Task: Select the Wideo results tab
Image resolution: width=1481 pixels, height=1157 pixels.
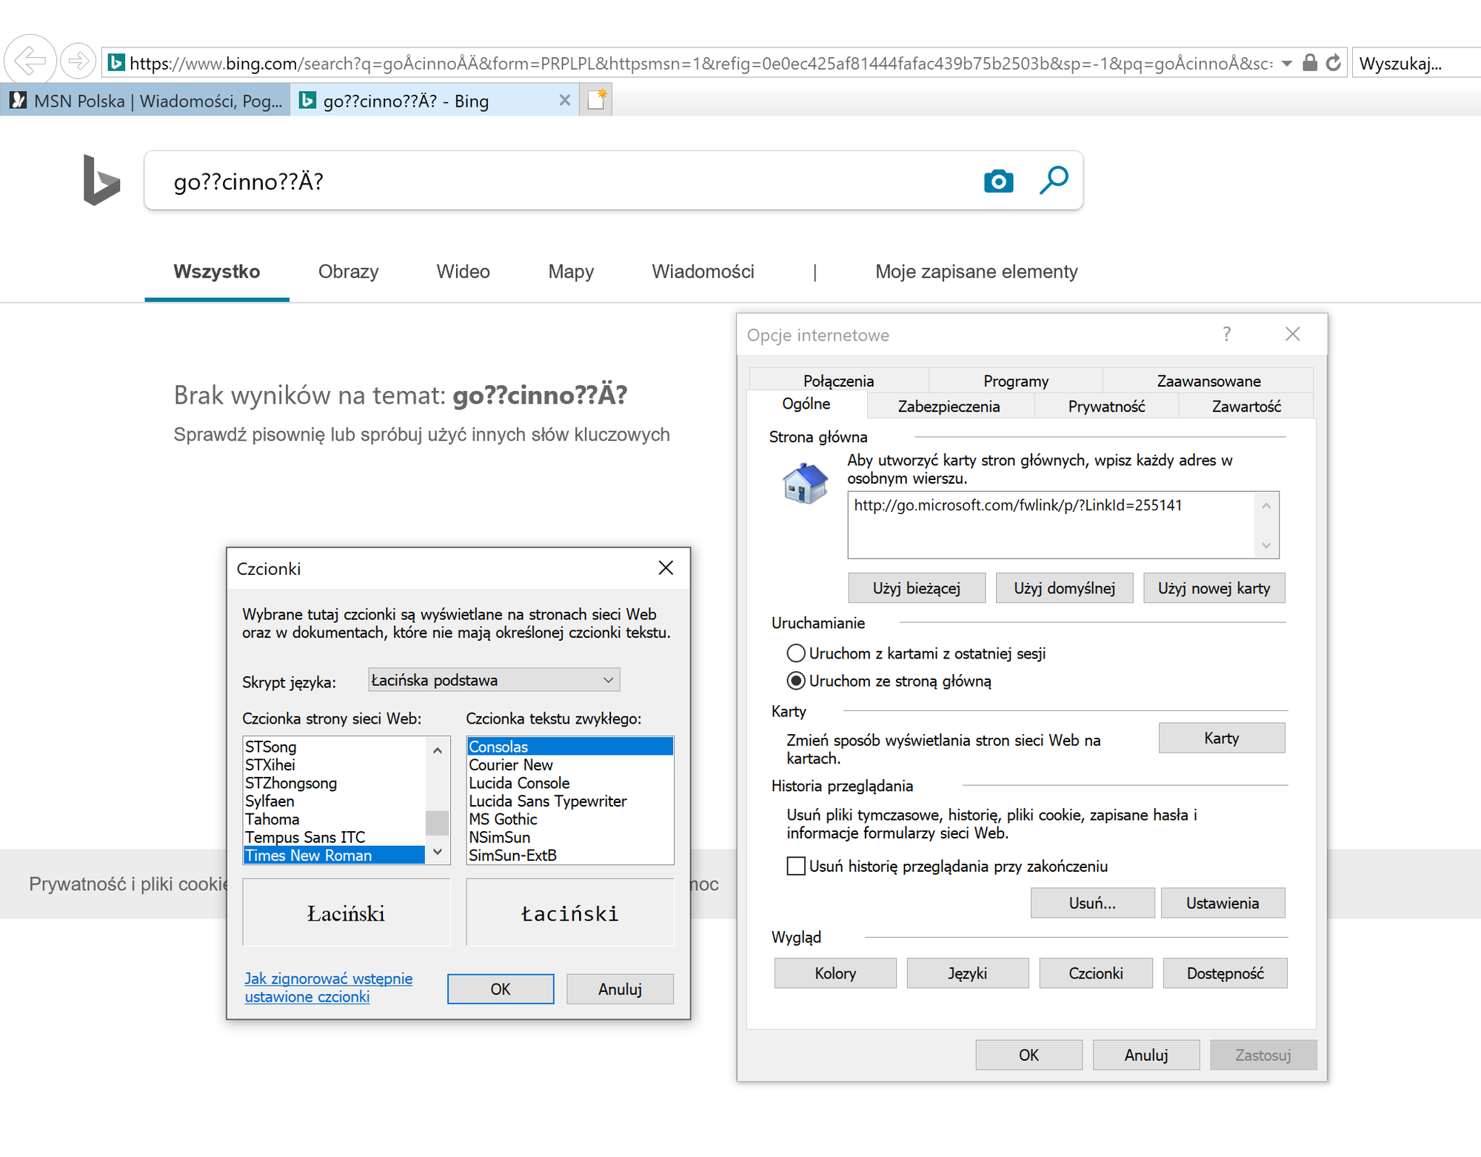Action: (x=463, y=272)
